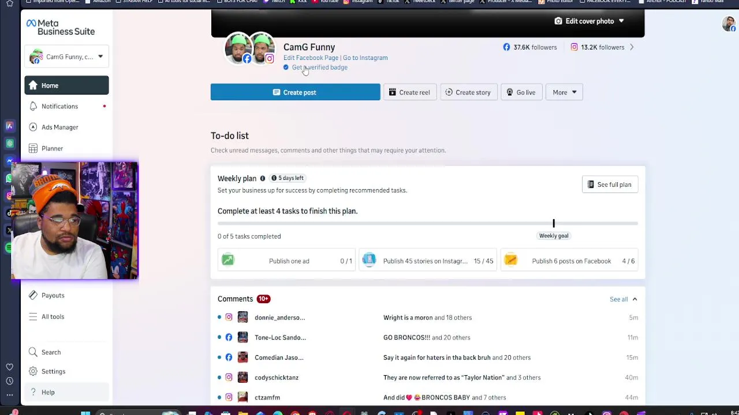Image resolution: width=739 pixels, height=415 pixels.
Task: Click the Instagram stories task icon
Action: pyautogui.click(x=369, y=261)
